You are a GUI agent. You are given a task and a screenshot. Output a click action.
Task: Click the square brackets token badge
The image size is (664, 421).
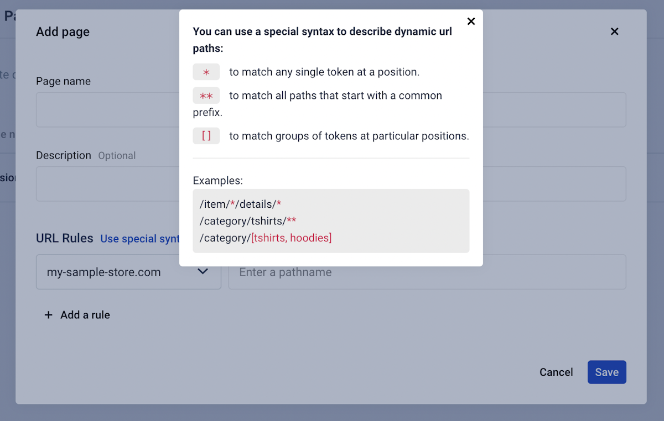206,136
